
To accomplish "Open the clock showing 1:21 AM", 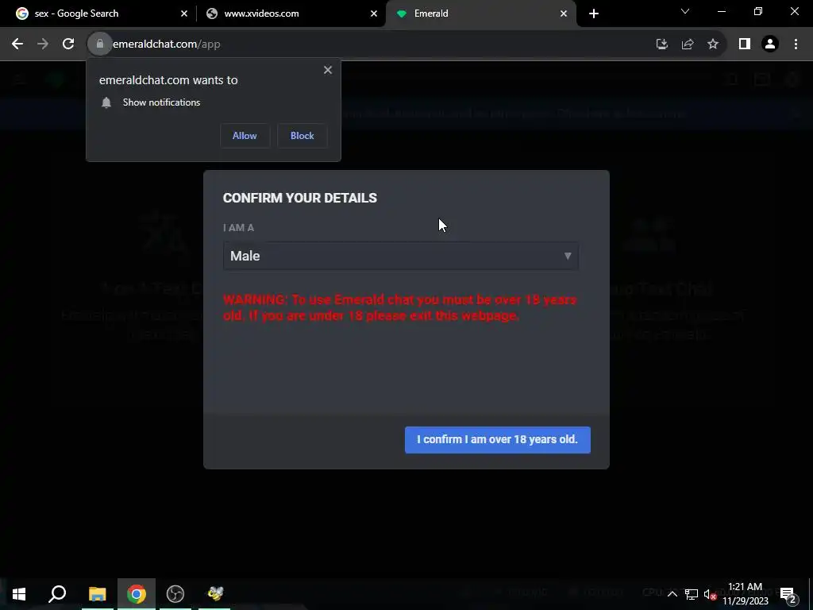I will click(745, 594).
